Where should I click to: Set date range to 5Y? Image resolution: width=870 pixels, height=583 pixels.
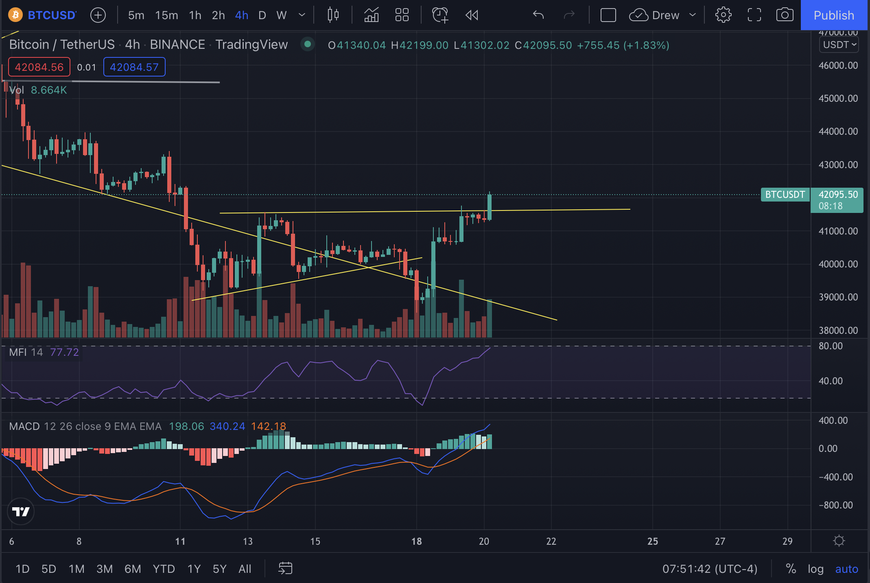point(219,569)
